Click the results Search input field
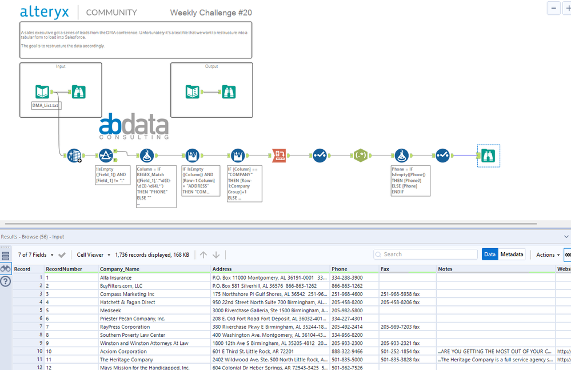Viewport: 571px width, 370px height. (x=425, y=254)
